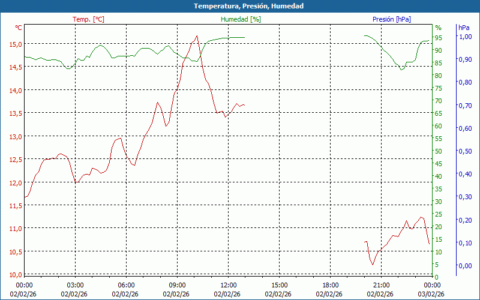
Task: Click the '11,0' temperature axis value
Action: coord(16,229)
